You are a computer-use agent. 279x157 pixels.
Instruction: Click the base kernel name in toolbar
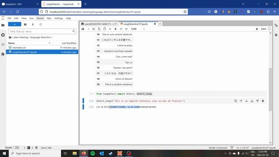[x=263, y=29]
